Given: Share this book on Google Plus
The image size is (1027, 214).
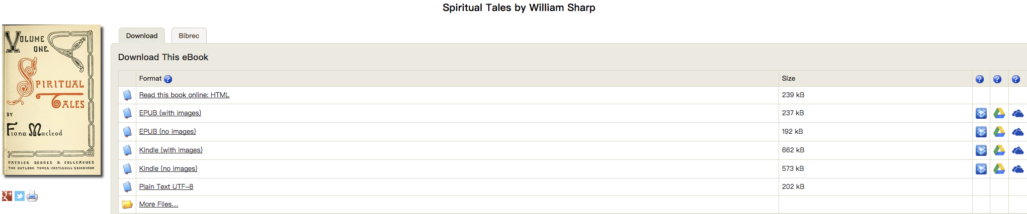Looking at the screenshot, I should 7,196.
